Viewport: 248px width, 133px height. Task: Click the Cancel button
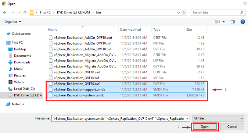point(232,127)
